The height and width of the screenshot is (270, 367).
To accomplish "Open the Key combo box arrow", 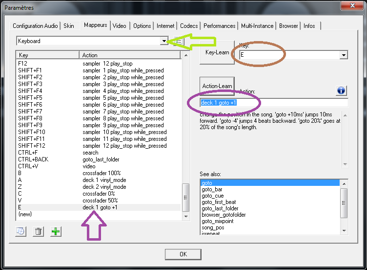I will point(344,55).
